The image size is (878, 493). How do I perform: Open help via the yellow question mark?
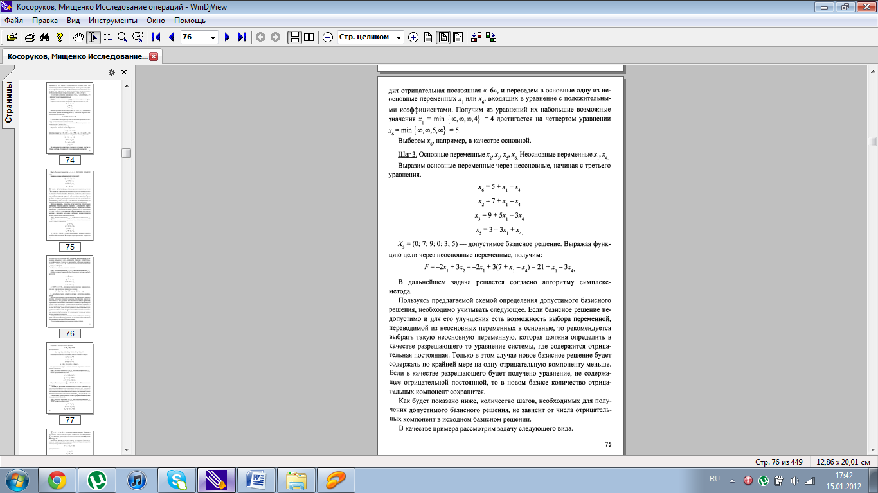59,37
